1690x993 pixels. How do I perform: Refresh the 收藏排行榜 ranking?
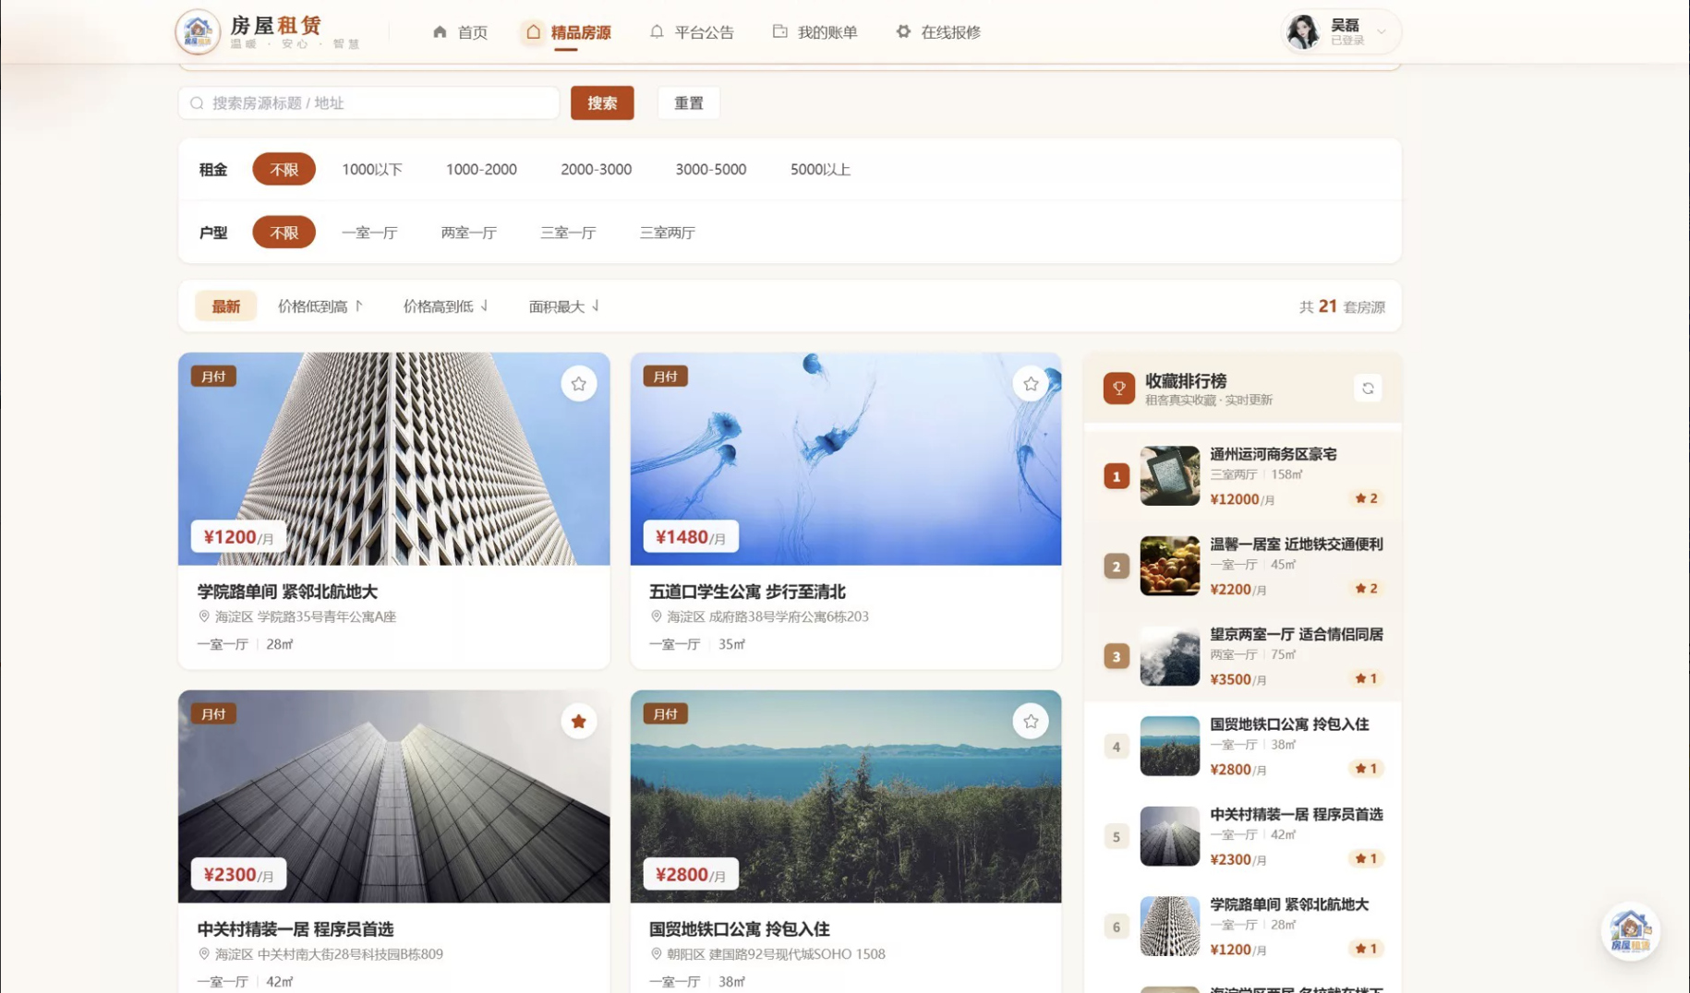(1368, 389)
